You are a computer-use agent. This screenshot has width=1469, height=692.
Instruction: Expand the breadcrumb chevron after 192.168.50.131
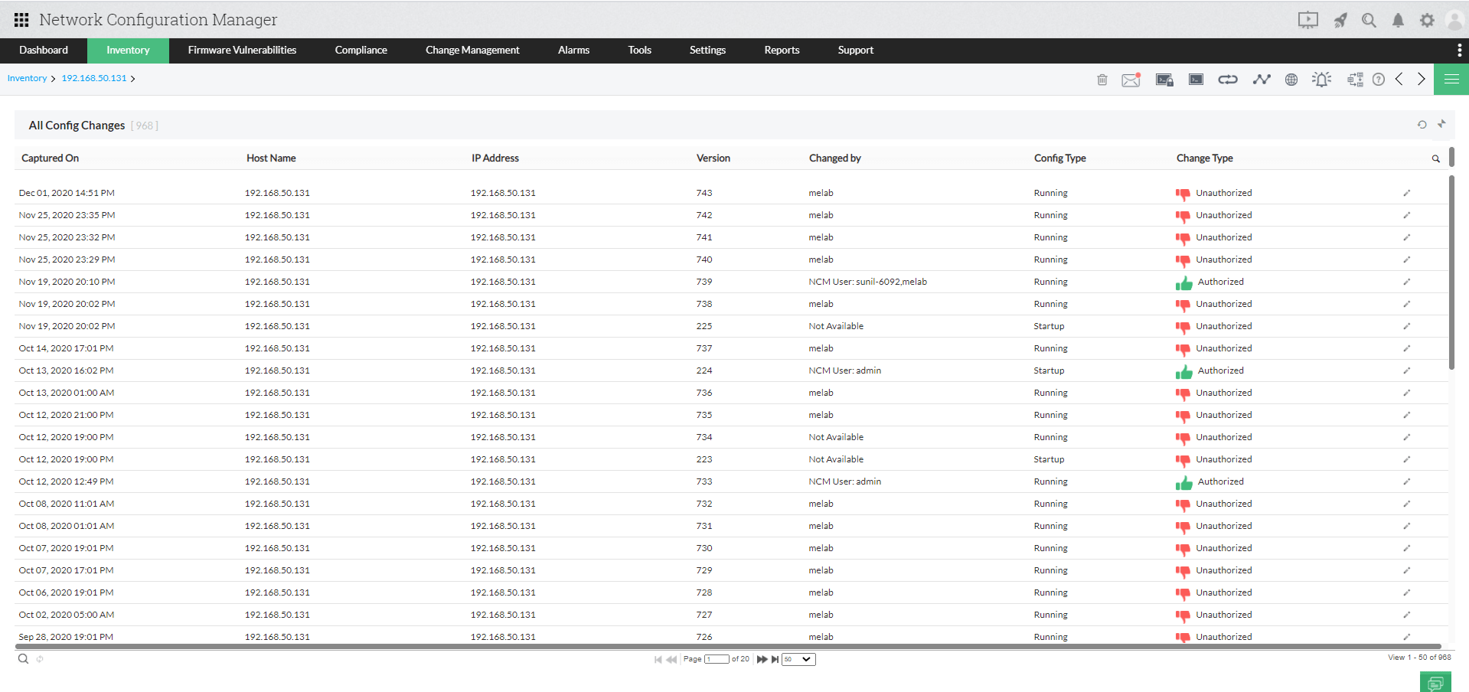(x=132, y=78)
